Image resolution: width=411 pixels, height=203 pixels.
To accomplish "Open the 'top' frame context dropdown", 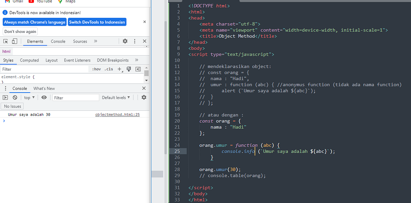I will point(29,97).
